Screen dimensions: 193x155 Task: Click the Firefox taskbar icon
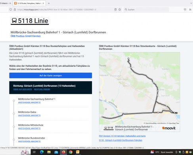(x=63, y=152)
